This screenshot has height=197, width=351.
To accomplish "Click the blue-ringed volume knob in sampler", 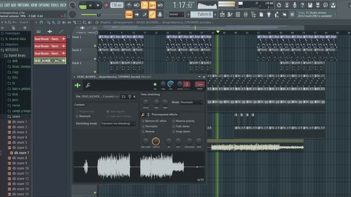I will coord(171,84).
